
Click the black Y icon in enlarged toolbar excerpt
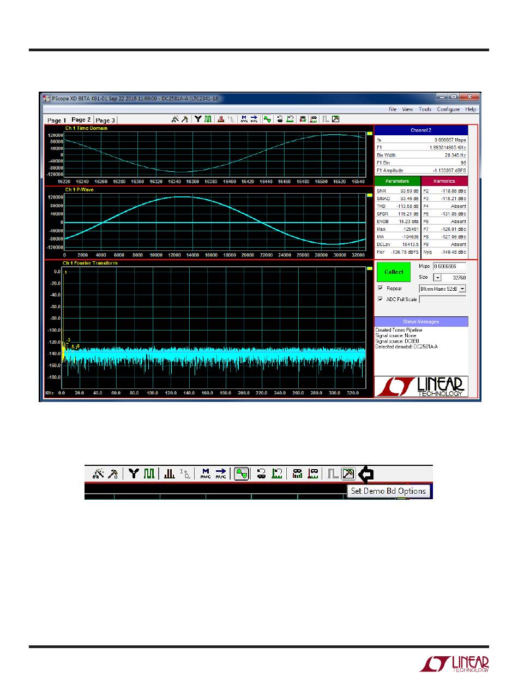tap(134, 474)
